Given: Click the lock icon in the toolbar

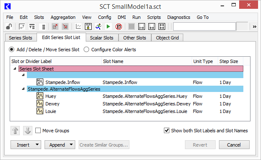Looking at the screenshot, I should pos(9,26).
